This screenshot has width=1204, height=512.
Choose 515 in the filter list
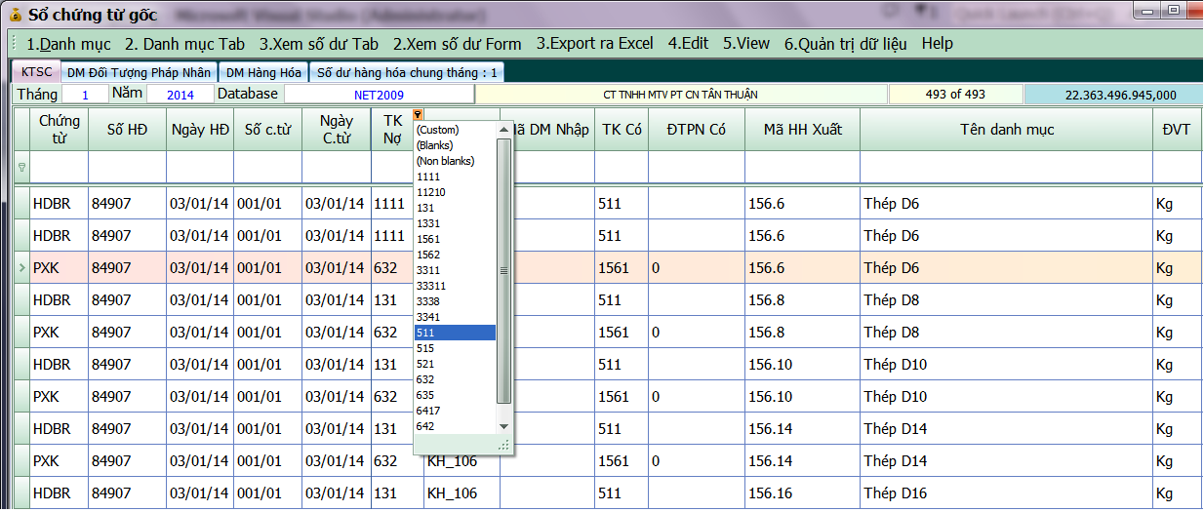[x=456, y=348]
